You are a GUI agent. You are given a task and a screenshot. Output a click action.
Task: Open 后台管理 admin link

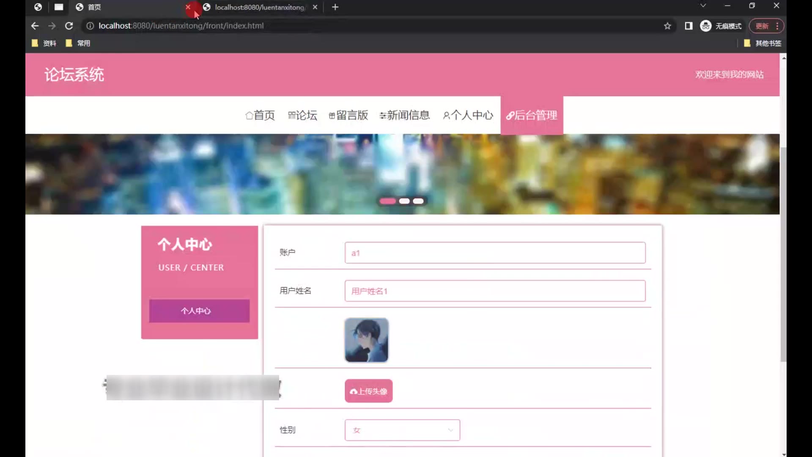click(532, 115)
